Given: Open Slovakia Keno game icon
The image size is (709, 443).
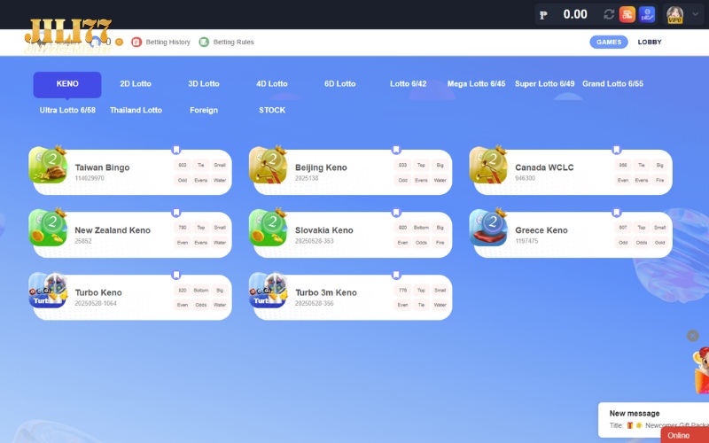Looking at the screenshot, I should coord(269,227).
